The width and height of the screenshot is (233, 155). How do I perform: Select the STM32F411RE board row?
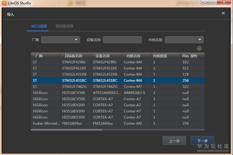tap(118, 68)
